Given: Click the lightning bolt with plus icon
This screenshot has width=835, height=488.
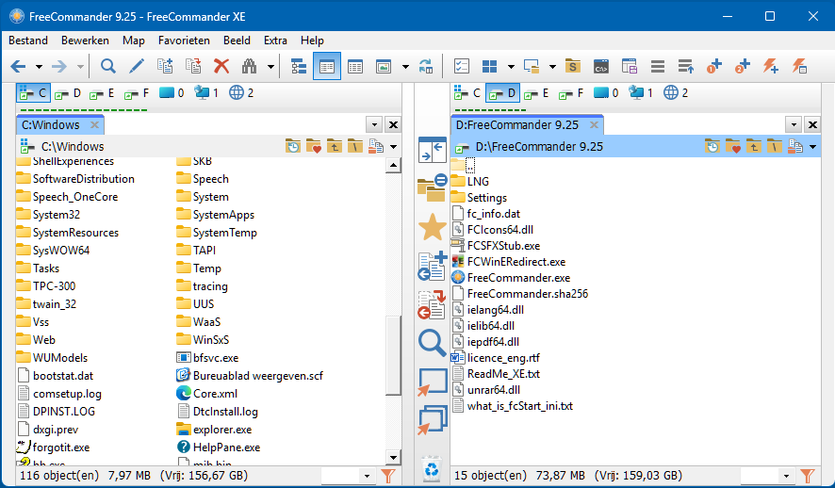Looking at the screenshot, I should coord(771,67).
